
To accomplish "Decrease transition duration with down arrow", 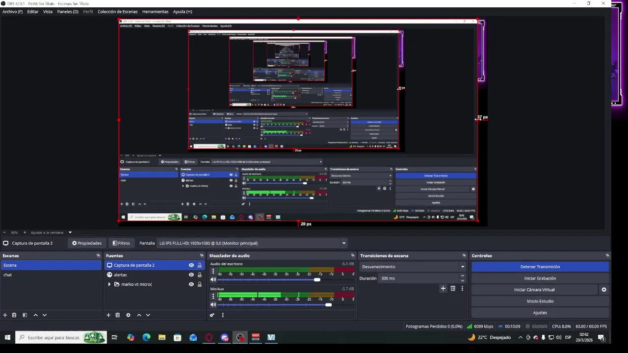I will click(x=462, y=280).
